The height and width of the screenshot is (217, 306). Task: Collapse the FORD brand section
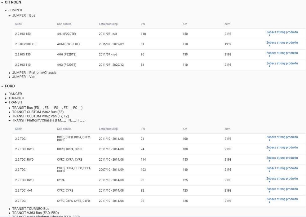[x=2, y=86]
